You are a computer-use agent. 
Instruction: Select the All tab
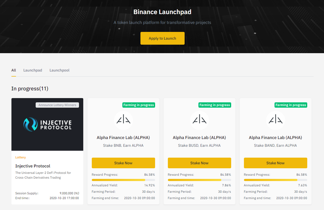point(14,70)
